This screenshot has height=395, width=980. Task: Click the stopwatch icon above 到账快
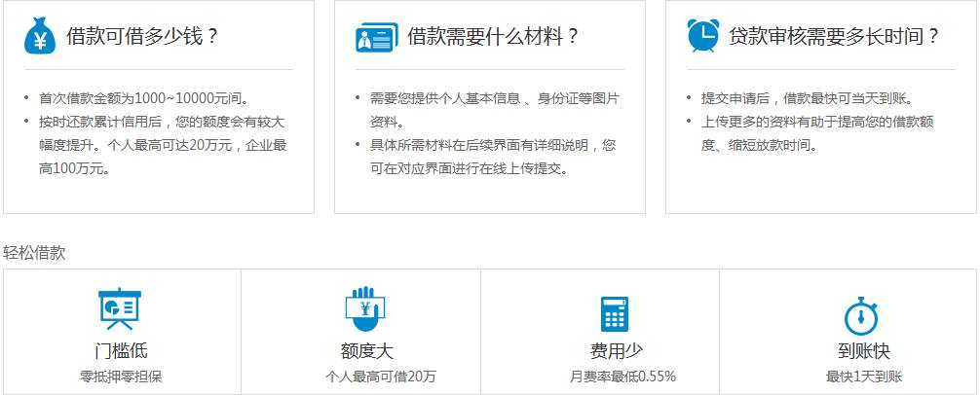point(862,316)
